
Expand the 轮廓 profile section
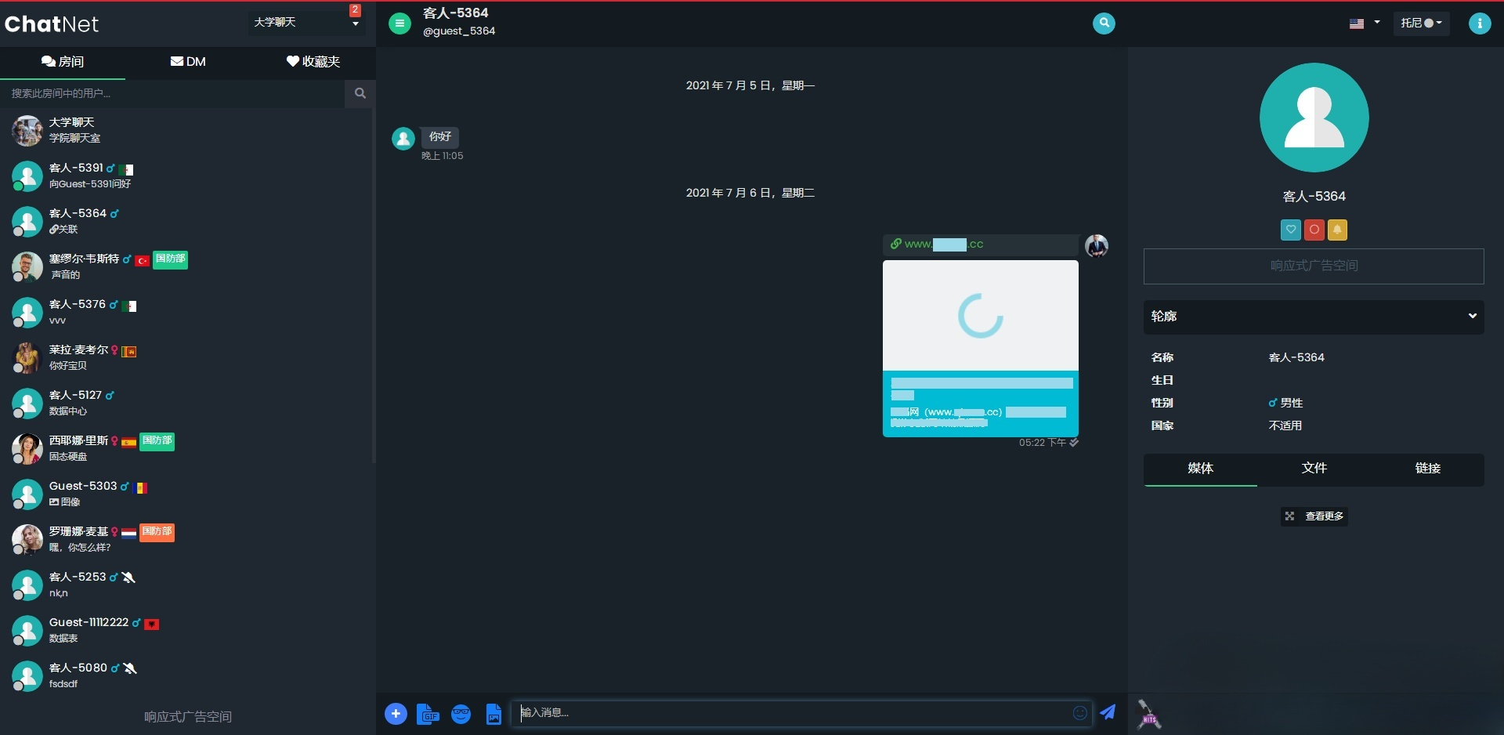[1314, 317]
